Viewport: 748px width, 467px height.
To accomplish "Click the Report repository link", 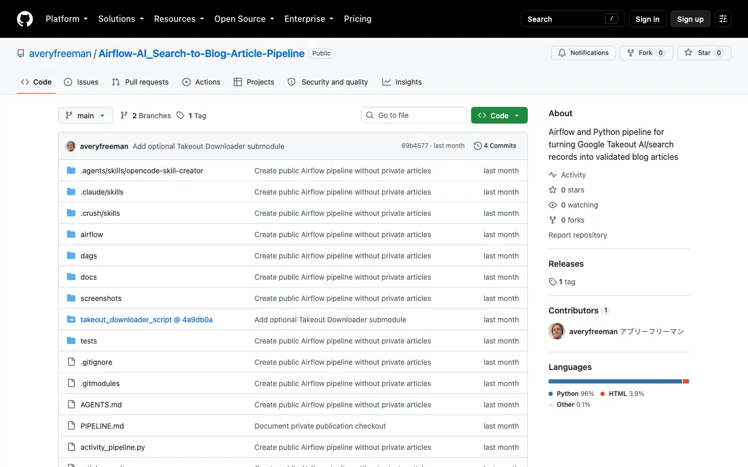I will coord(578,235).
